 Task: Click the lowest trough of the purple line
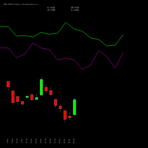pos(82,69)
